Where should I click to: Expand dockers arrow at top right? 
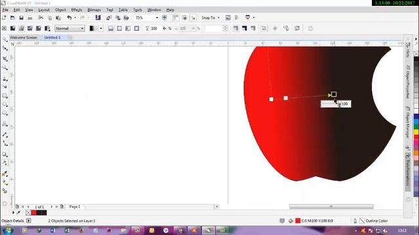coord(416,39)
